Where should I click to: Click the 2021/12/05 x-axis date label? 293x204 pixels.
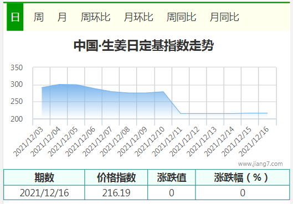[x=63, y=142]
